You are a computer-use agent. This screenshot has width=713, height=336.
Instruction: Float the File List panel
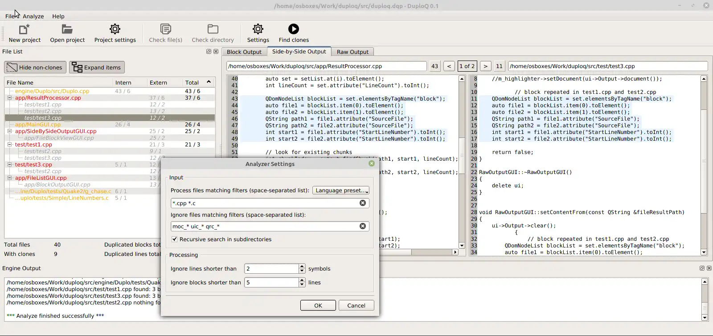pyautogui.click(x=209, y=52)
